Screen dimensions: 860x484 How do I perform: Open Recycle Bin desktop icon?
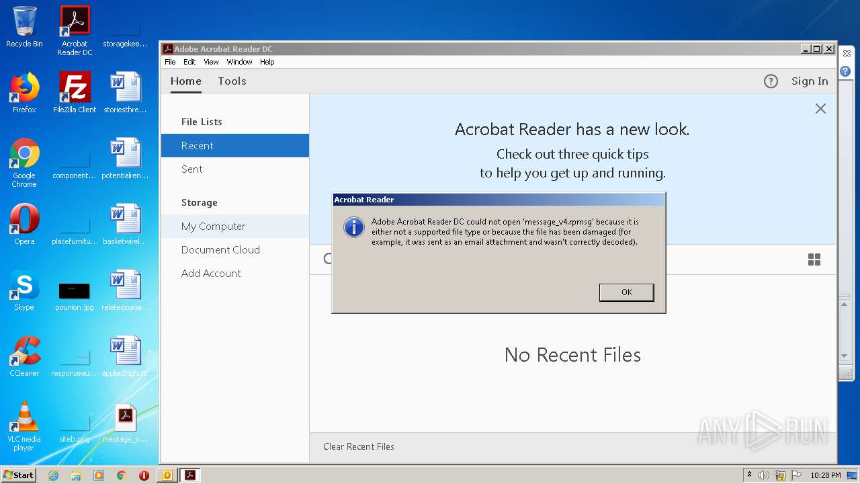click(24, 27)
